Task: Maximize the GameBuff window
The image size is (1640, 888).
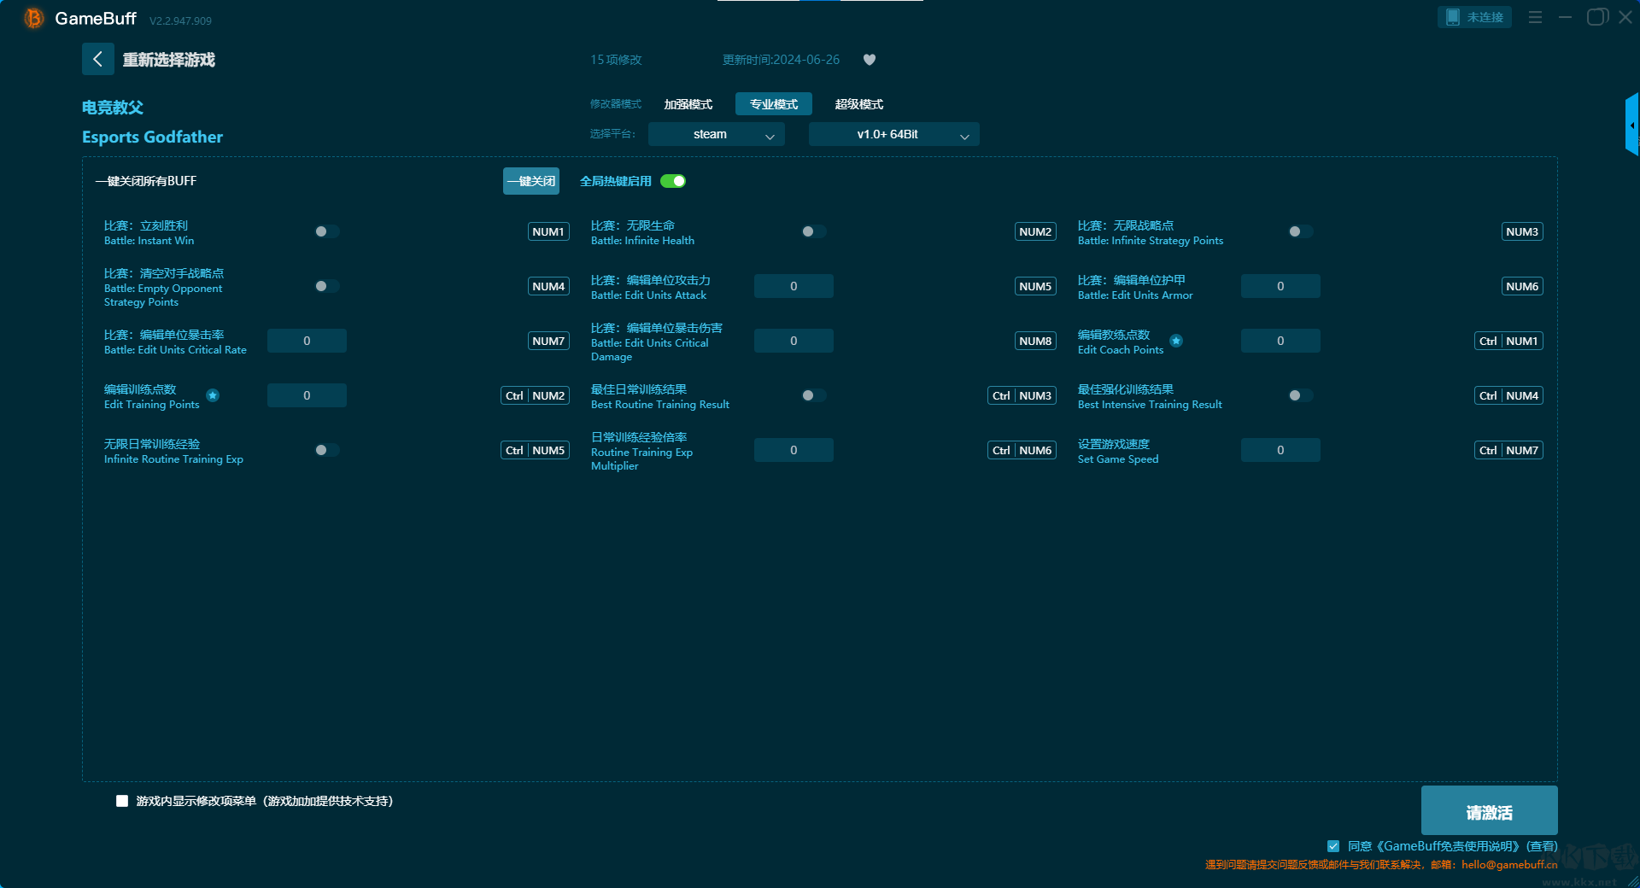Action: (x=1596, y=17)
